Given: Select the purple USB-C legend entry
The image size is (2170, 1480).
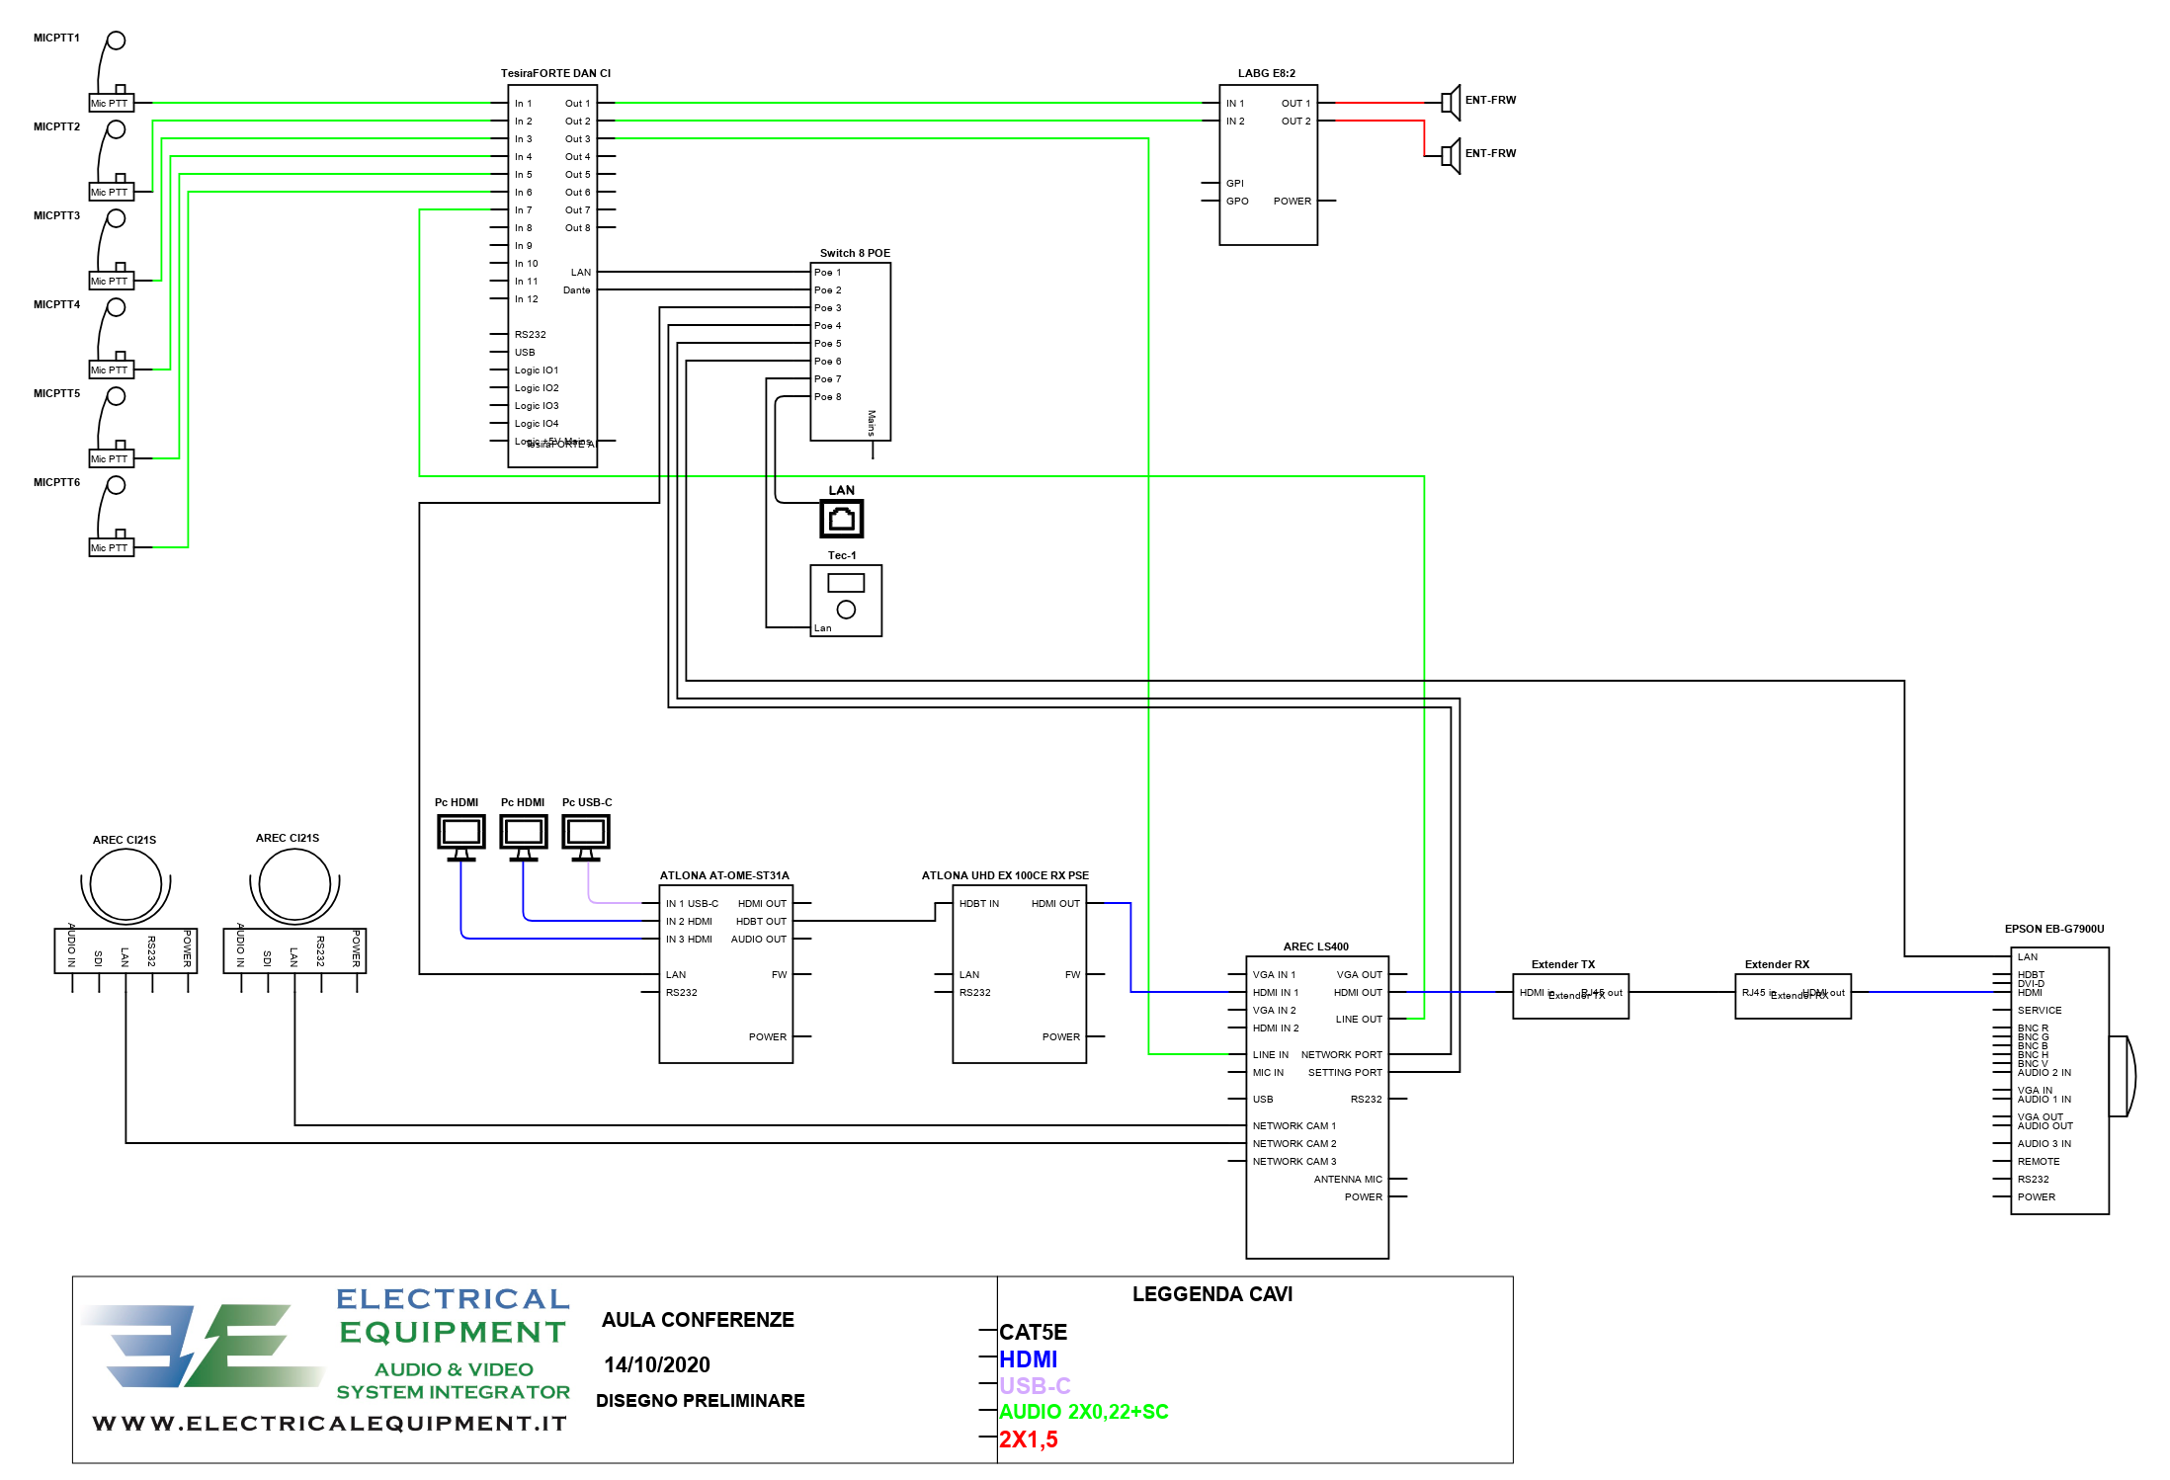Looking at the screenshot, I should pyautogui.click(x=1035, y=1386).
